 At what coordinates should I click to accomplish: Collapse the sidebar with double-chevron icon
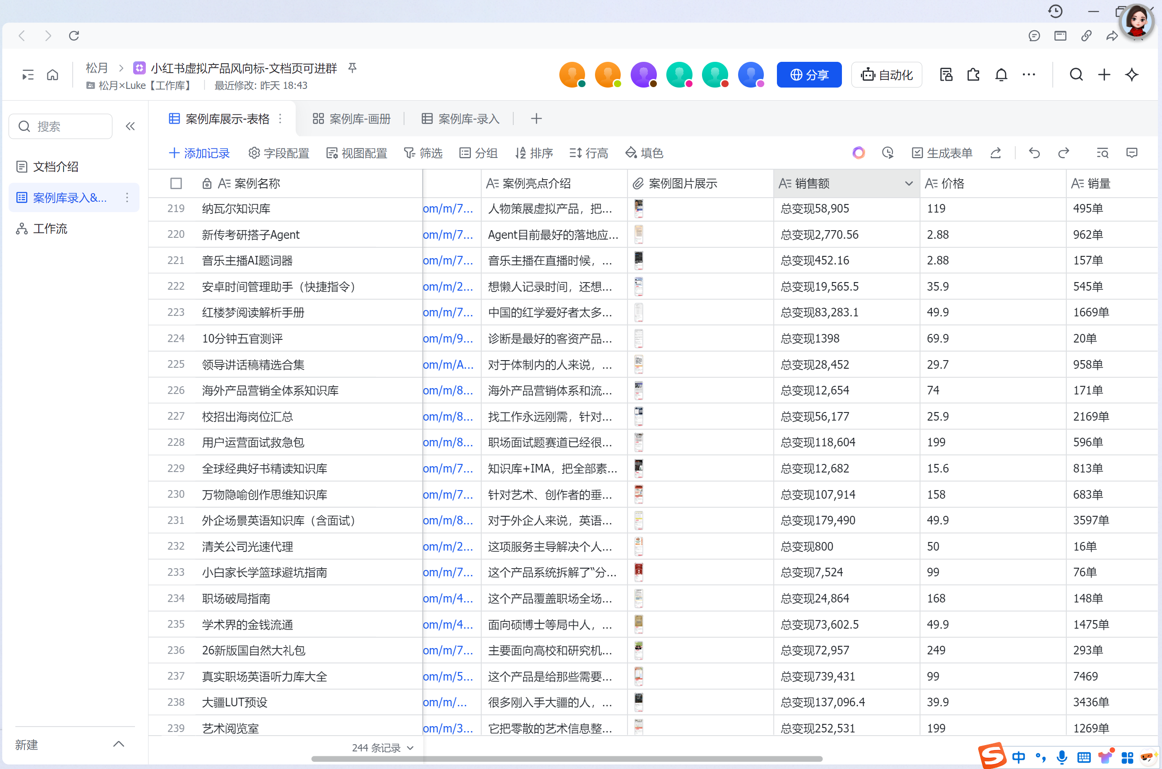(130, 126)
